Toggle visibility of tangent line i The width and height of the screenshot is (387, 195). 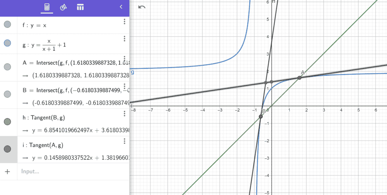pyautogui.click(x=8, y=149)
